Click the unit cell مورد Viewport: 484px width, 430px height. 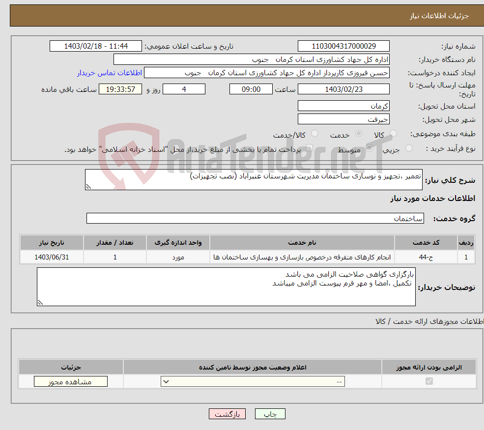click(x=178, y=257)
